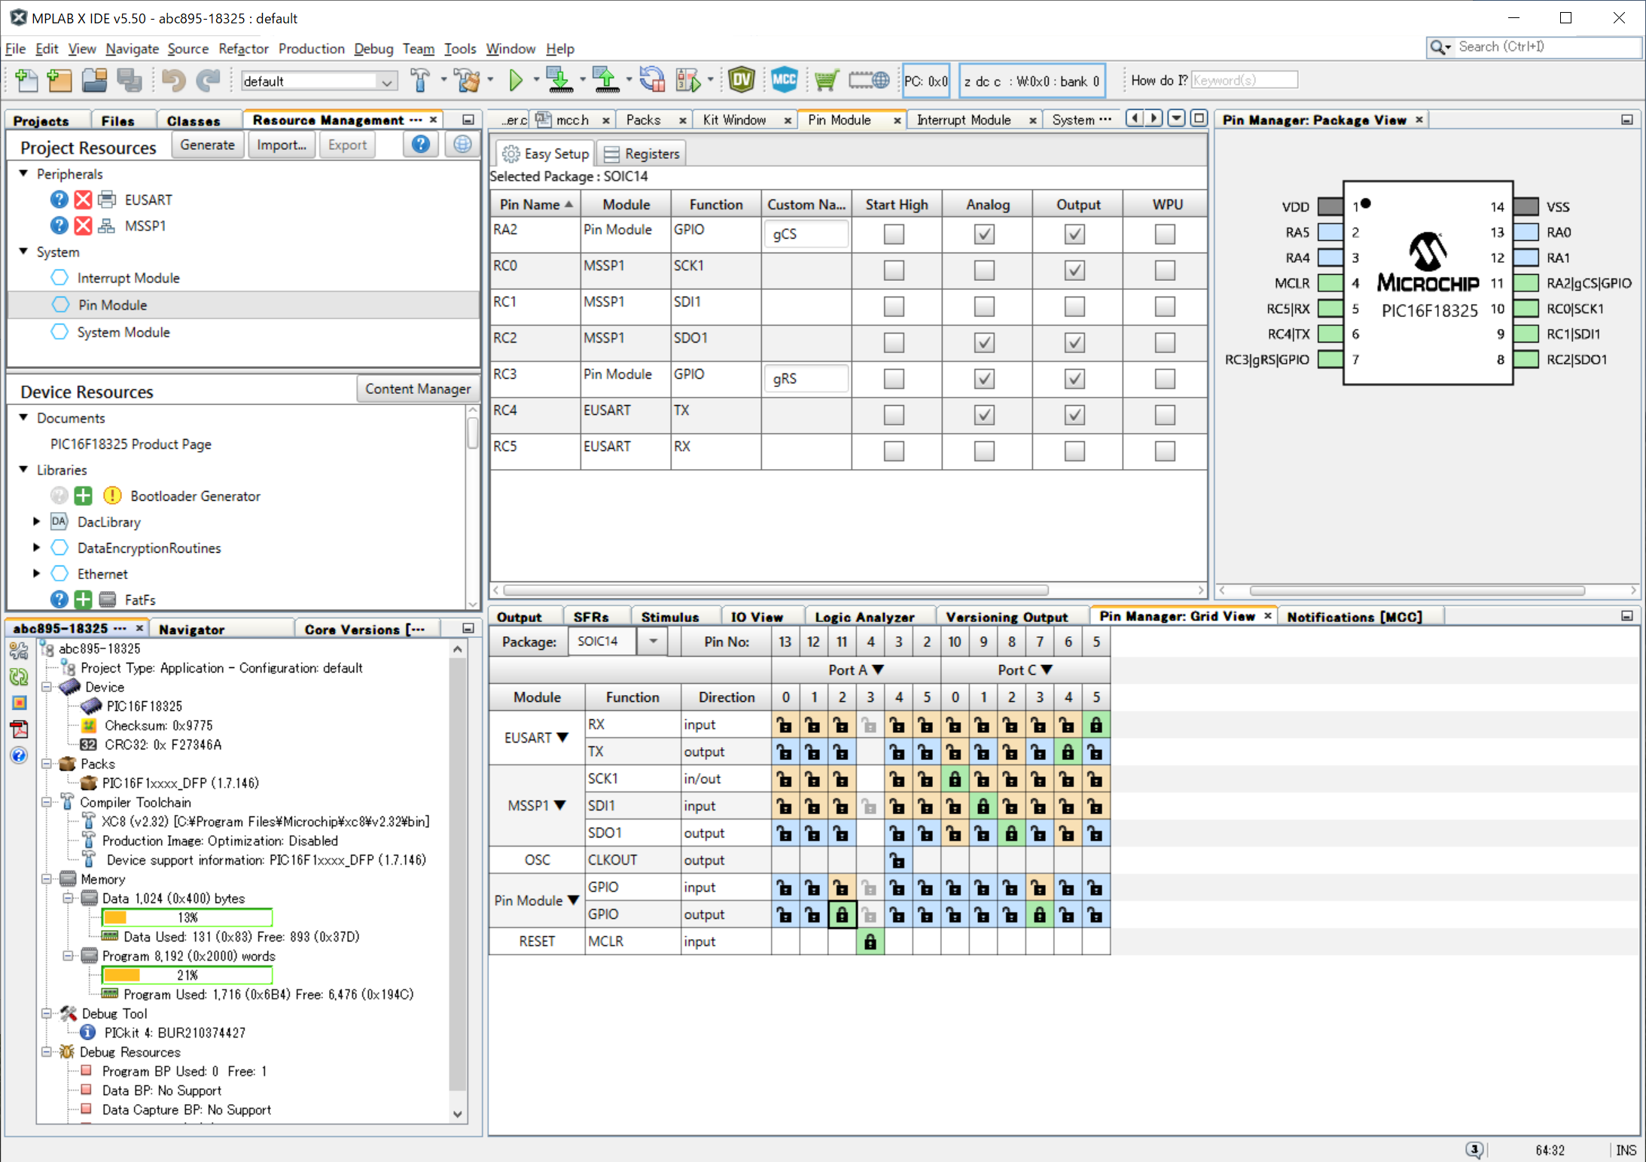Image resolution: width=1646 pixels, height=1162 pixels.
Task: Collapse Port A in grid view
Action: (878, 669)
